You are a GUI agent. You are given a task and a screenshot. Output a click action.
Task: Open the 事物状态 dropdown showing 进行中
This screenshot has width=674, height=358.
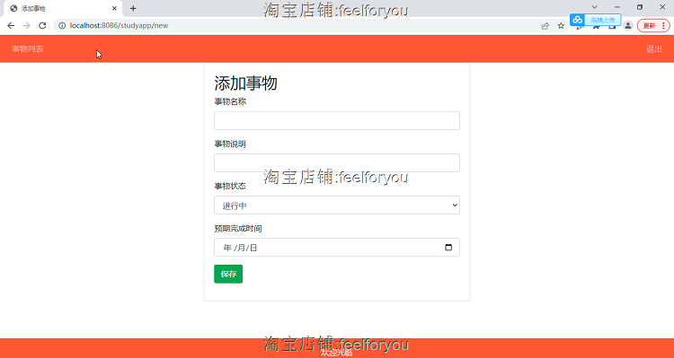pos(337,205)
